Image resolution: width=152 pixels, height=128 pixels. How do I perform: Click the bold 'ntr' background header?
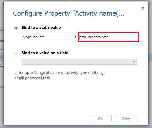pyautogui.click(x=2, y=41)
